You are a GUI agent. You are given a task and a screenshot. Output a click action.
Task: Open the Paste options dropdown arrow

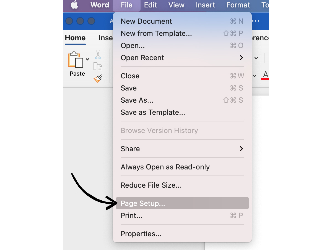pos(87,59)
